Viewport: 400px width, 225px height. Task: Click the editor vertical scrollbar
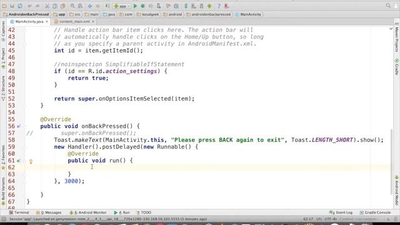tap(391, 162)
